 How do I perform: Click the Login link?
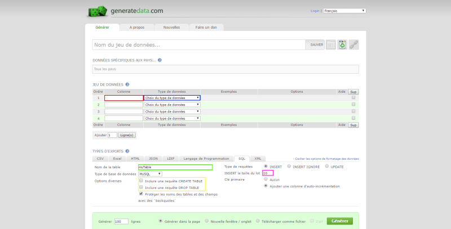[x=315, y=11]
